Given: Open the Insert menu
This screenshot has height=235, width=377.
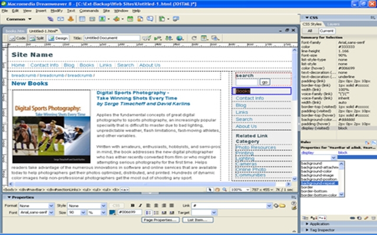Looking at the screenshot, I should pyautogui.click(x=41, y=11).
